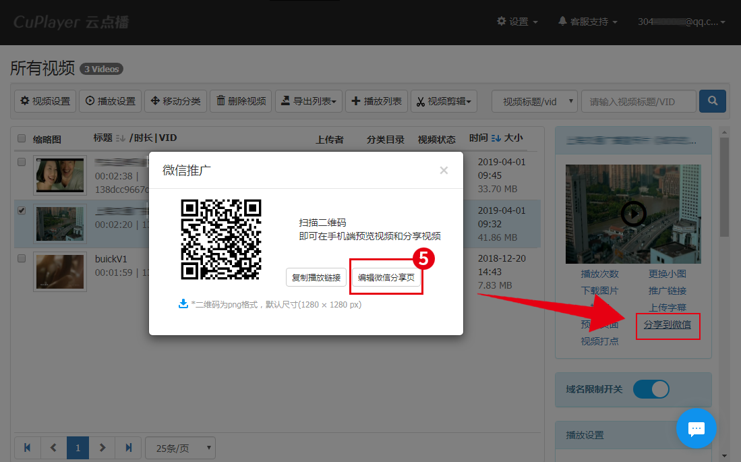741x462 pixels.
Task: Open the 25条/页 page size dropdown
Action: click(x=180, y=448)
